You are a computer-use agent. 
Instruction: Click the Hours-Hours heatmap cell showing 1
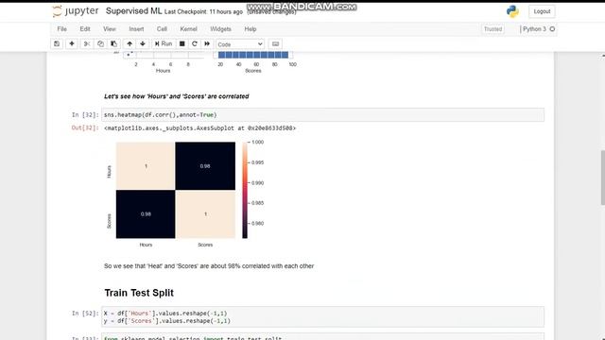click(x=146, y=166)
